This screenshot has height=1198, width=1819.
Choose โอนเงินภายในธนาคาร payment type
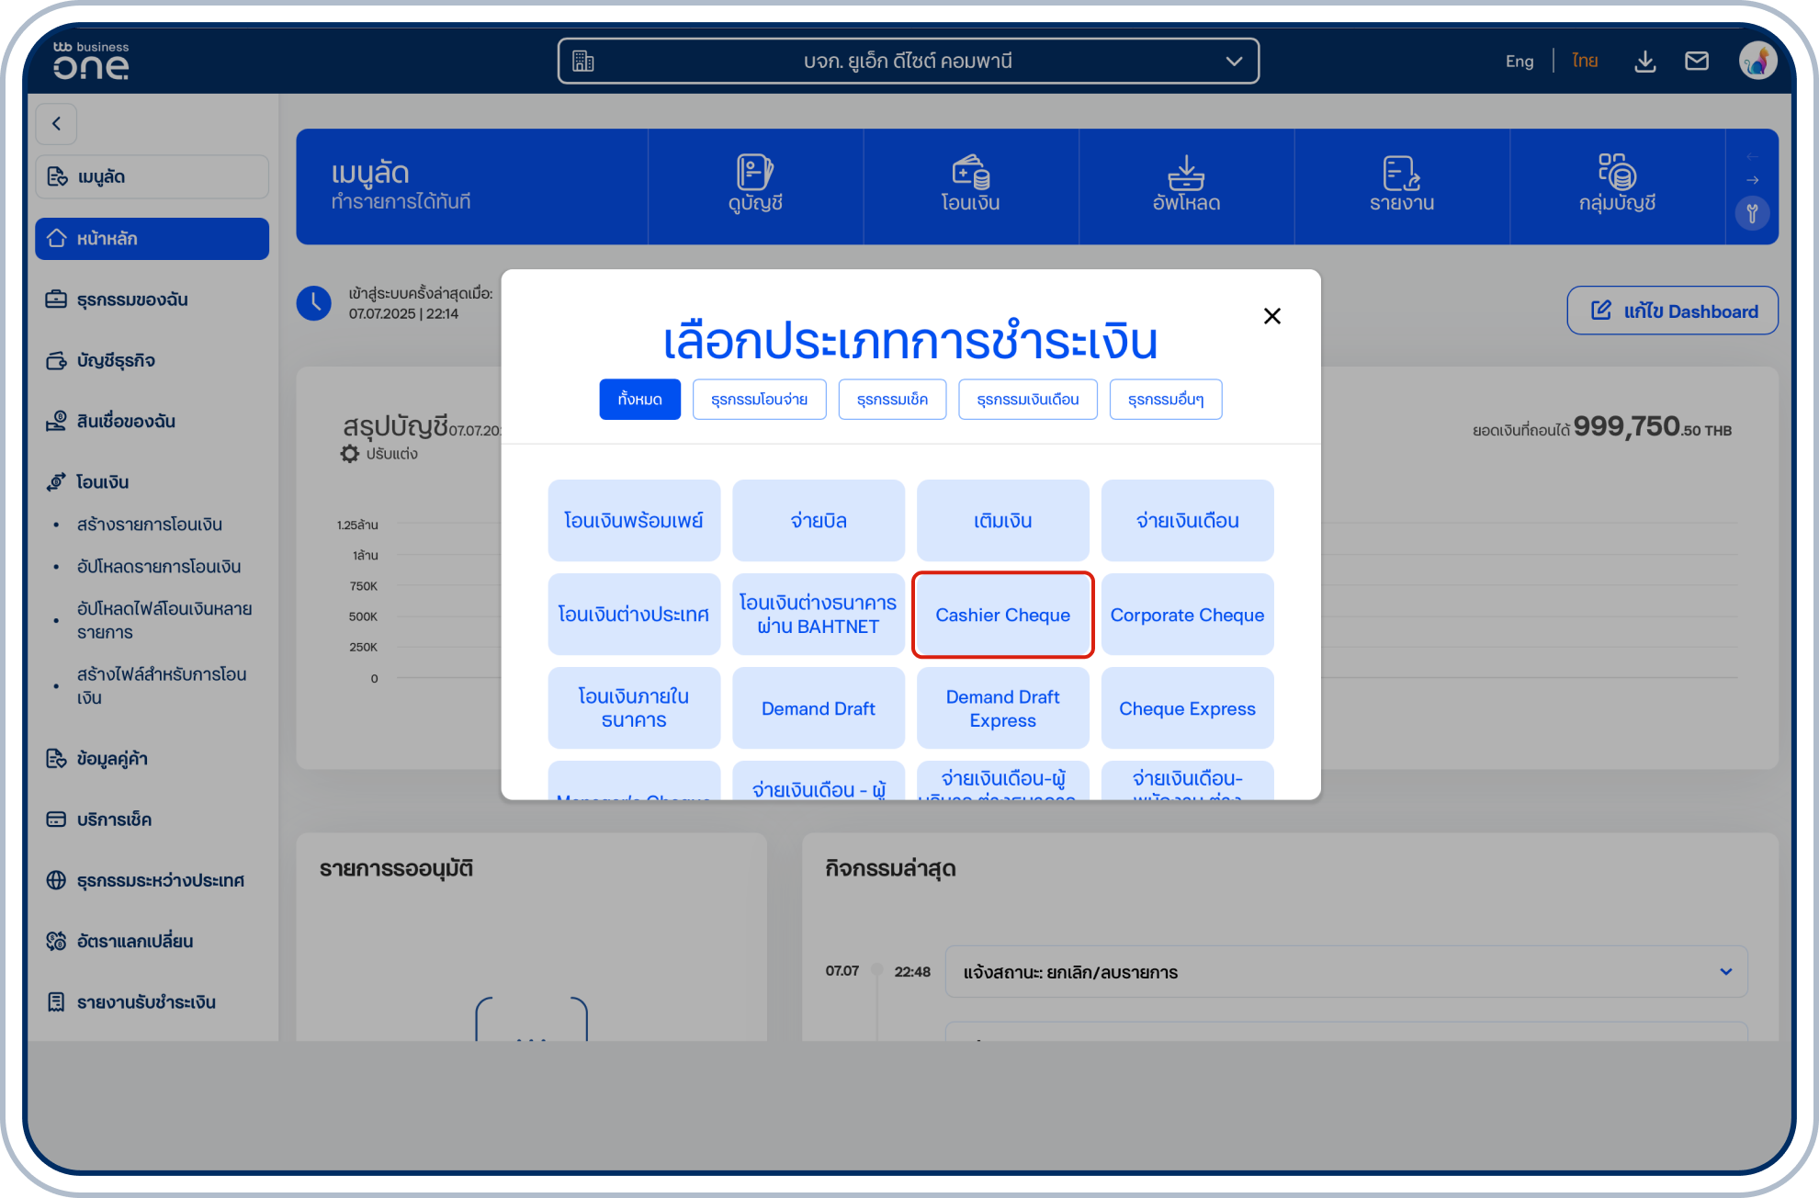tap(634, 708)
